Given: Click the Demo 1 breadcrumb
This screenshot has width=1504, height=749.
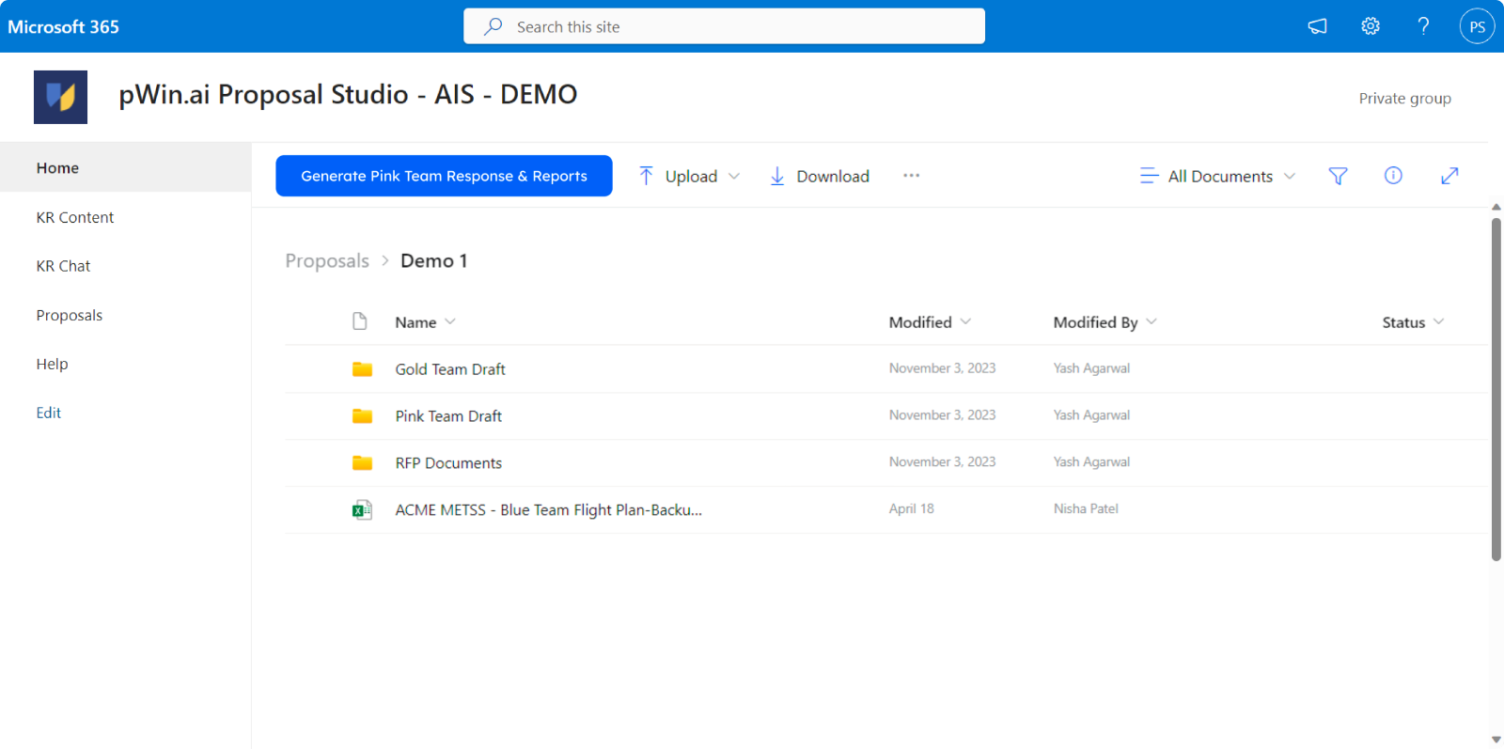Looking at the screenshot, I should click(433, 260).
